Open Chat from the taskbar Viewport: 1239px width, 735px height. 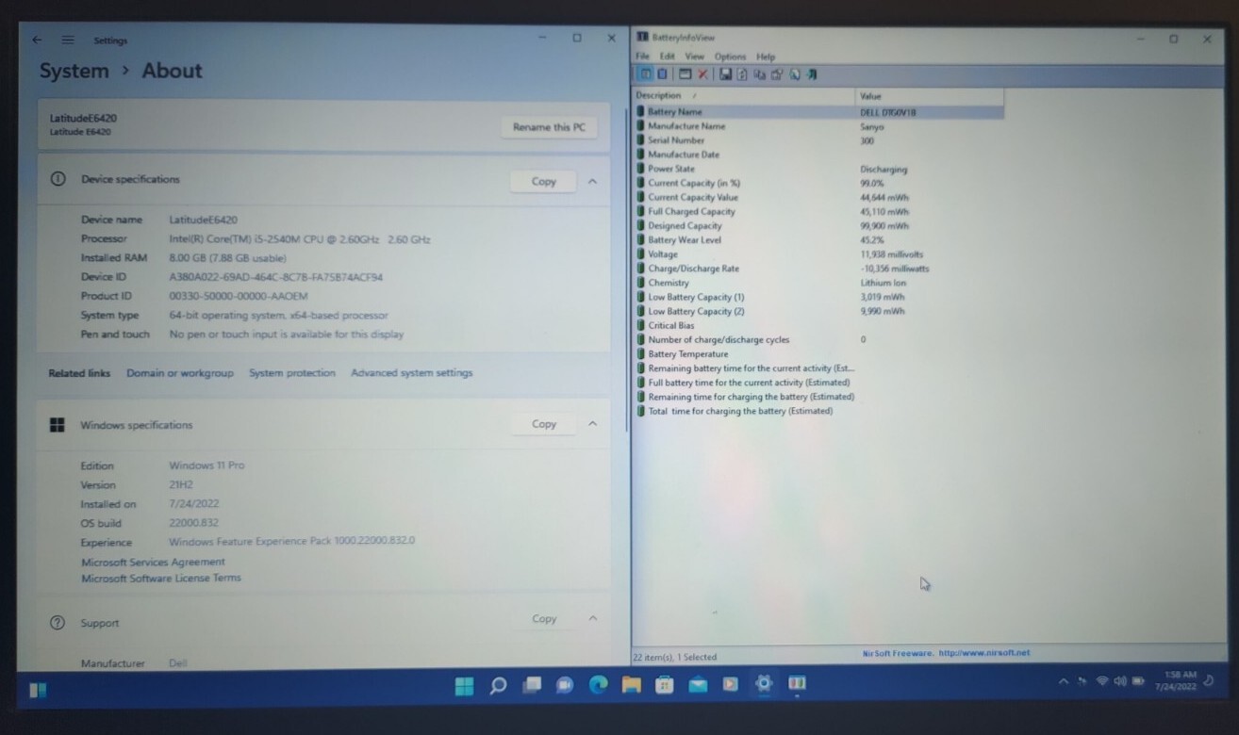565,685
